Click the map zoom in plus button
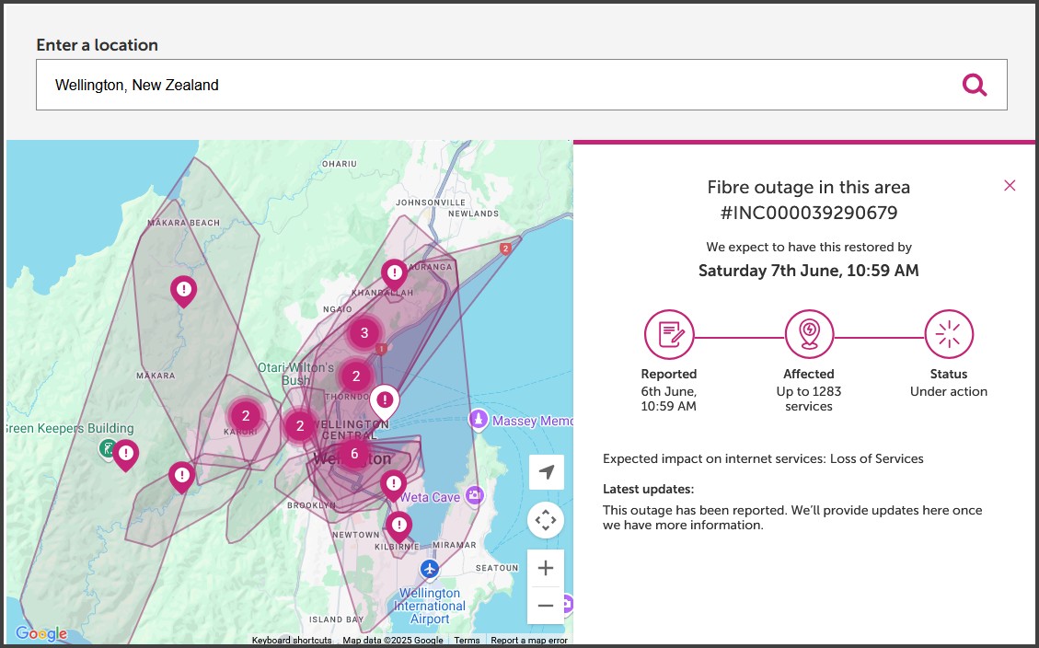 tap(546, 568)
